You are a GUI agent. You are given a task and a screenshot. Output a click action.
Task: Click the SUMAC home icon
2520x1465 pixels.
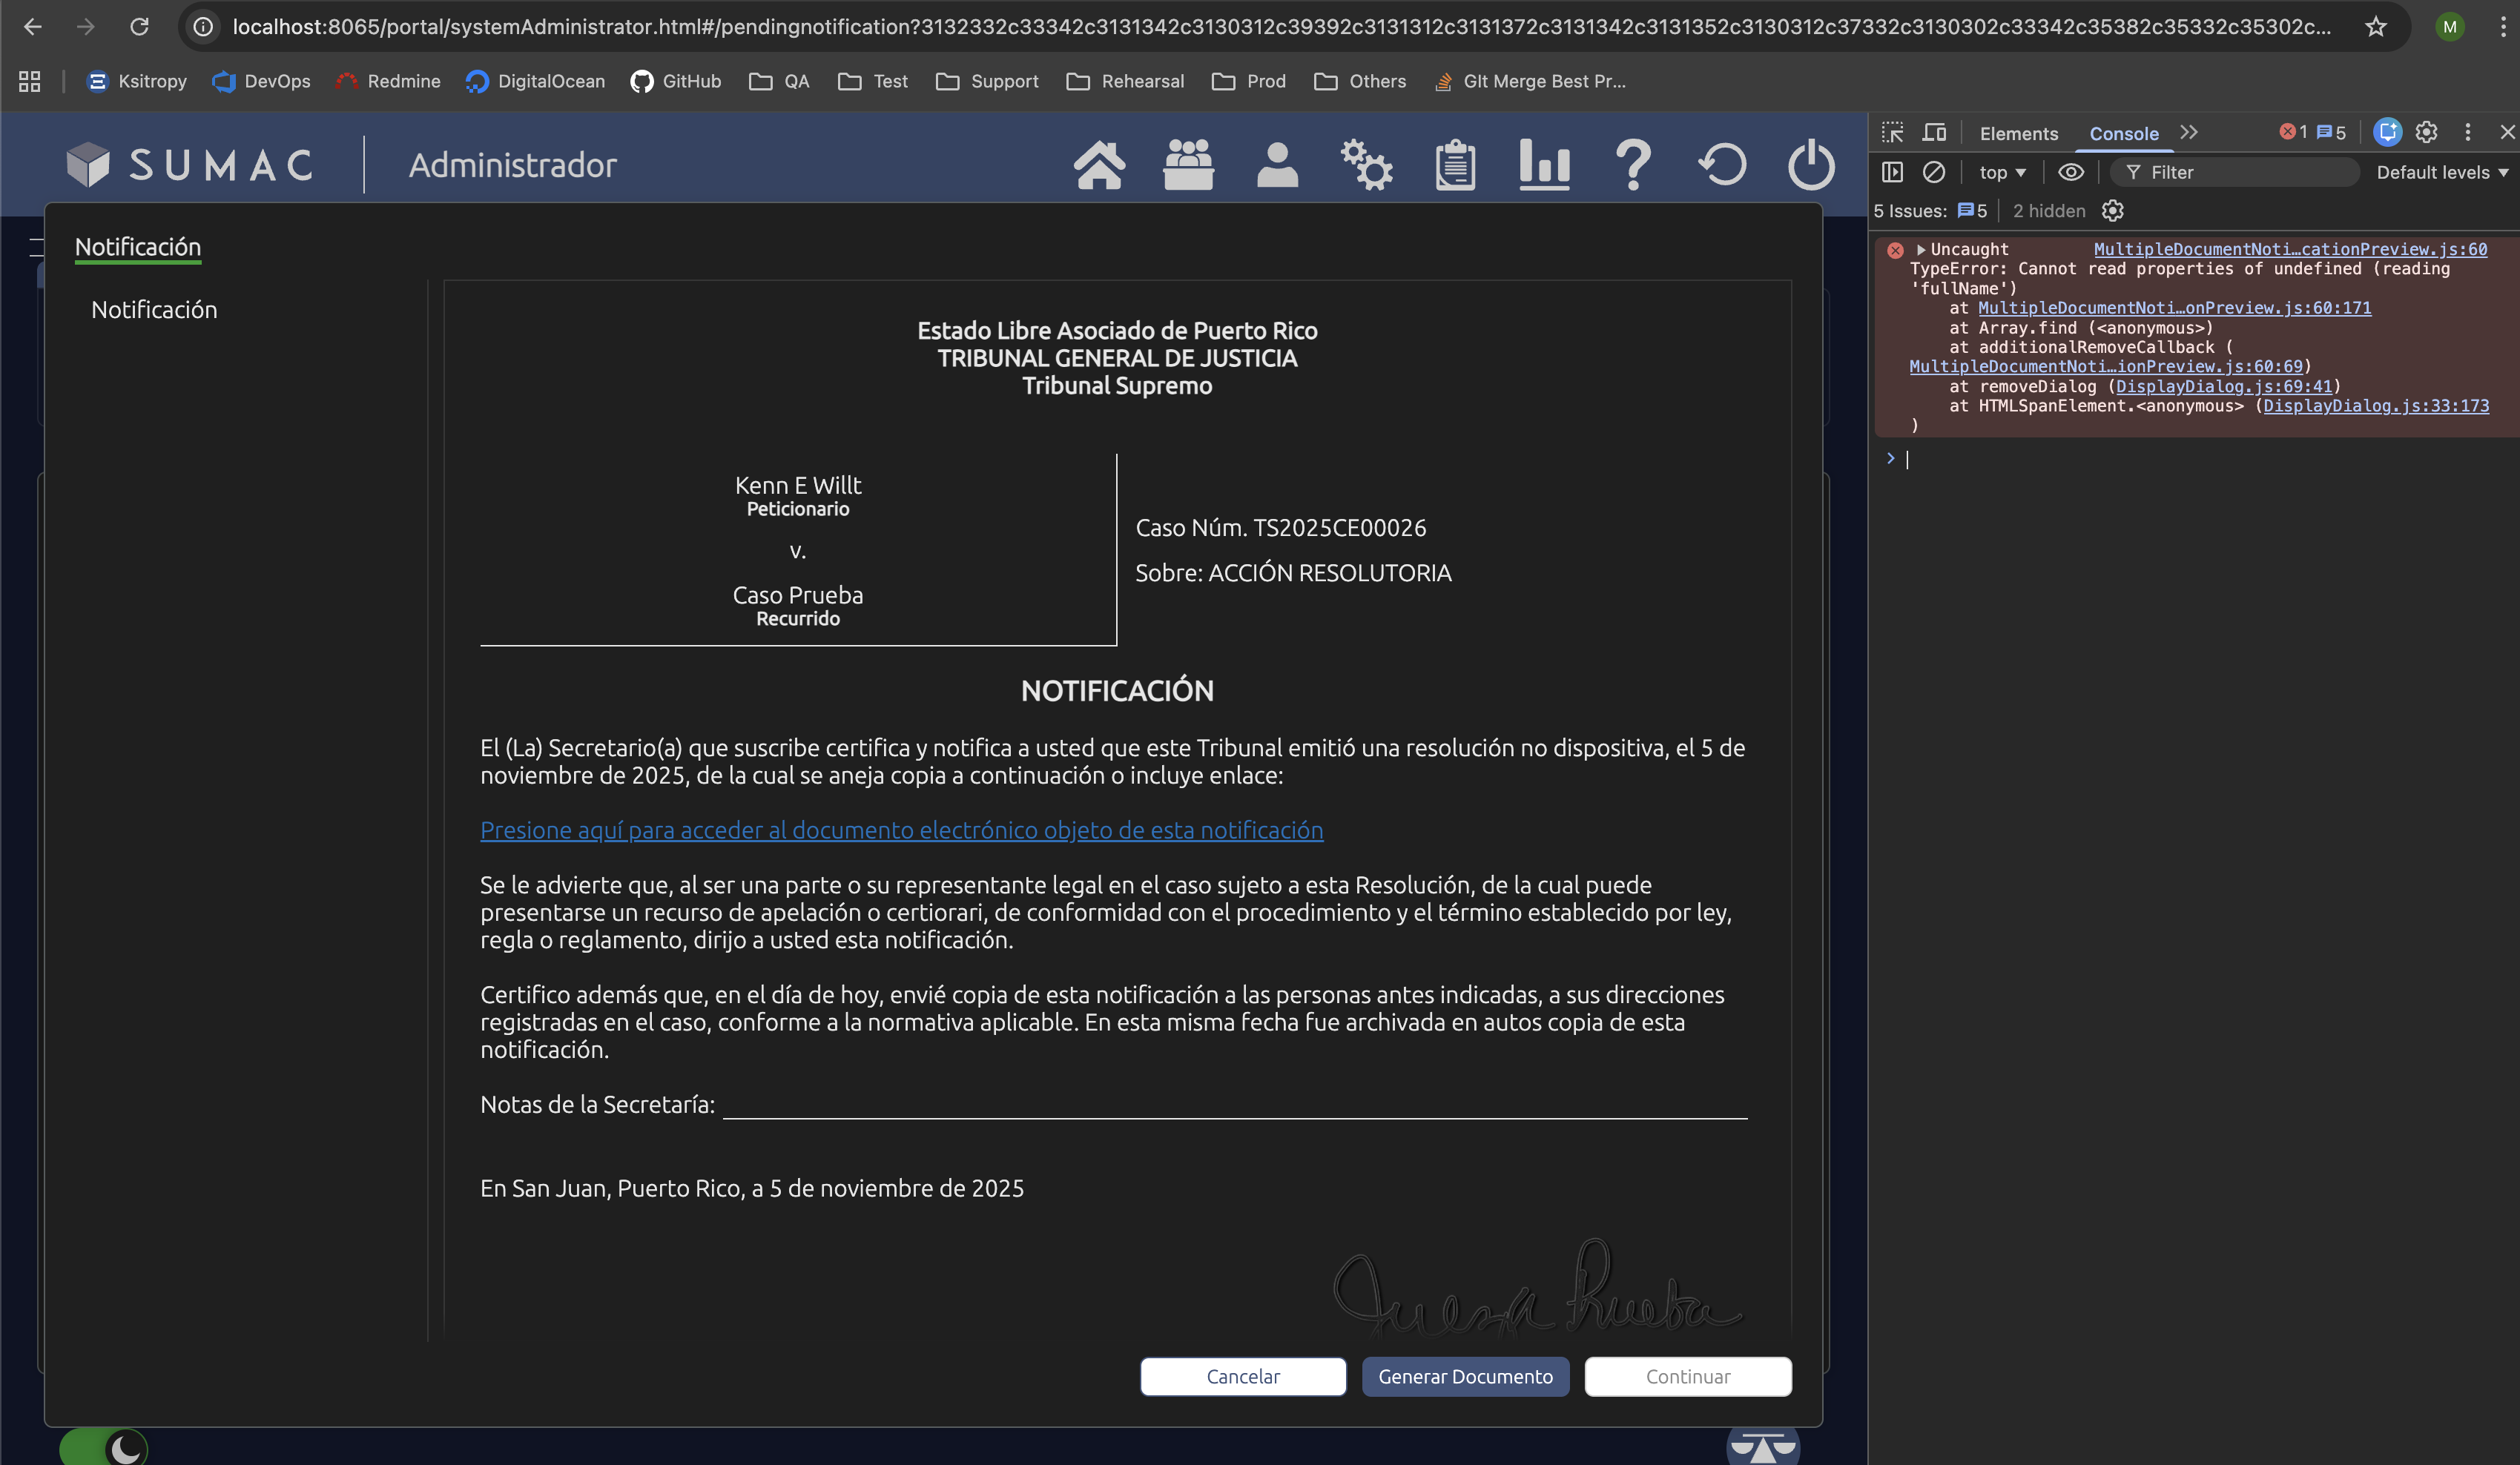pos(1099,165)
